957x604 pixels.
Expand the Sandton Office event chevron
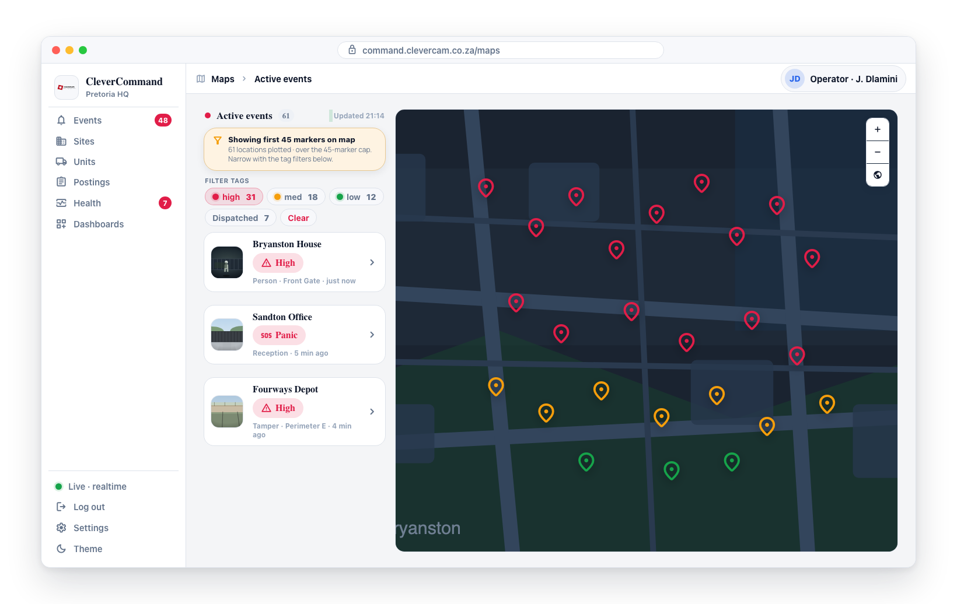(x=372, y=335)
